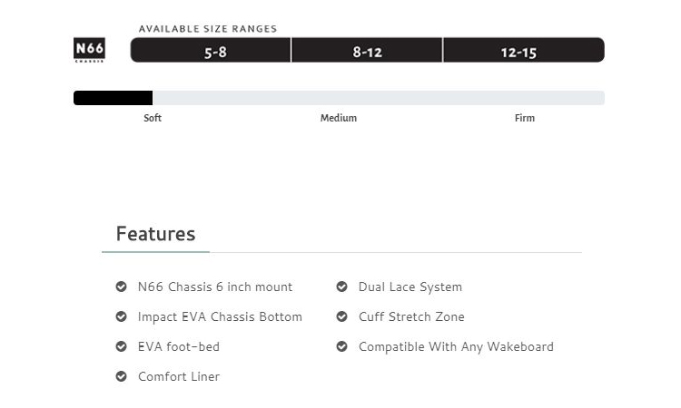Click checkmark icon next to Comfort Liner

coord(121,376)
